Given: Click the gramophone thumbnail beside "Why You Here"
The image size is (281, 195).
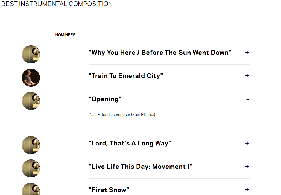Looking at the screenshot, I should (x=31, y=54).
